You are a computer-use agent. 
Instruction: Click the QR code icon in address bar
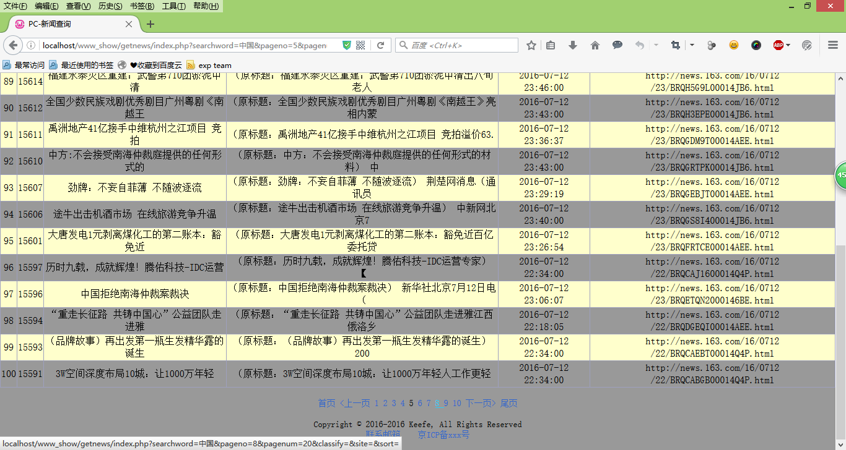[360, 45]
